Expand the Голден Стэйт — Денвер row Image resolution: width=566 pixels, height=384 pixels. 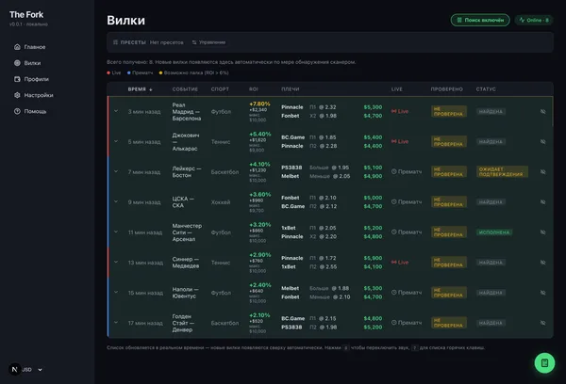116,323
